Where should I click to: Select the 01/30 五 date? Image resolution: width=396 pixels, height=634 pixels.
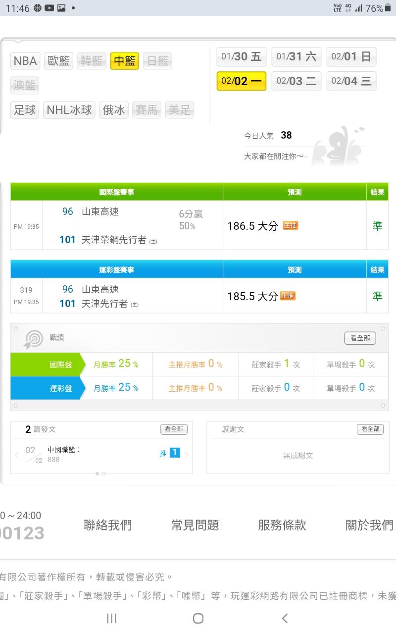point(242,56)
